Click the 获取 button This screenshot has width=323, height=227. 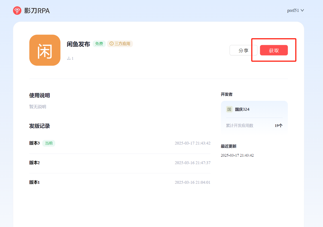coord(274,50)
